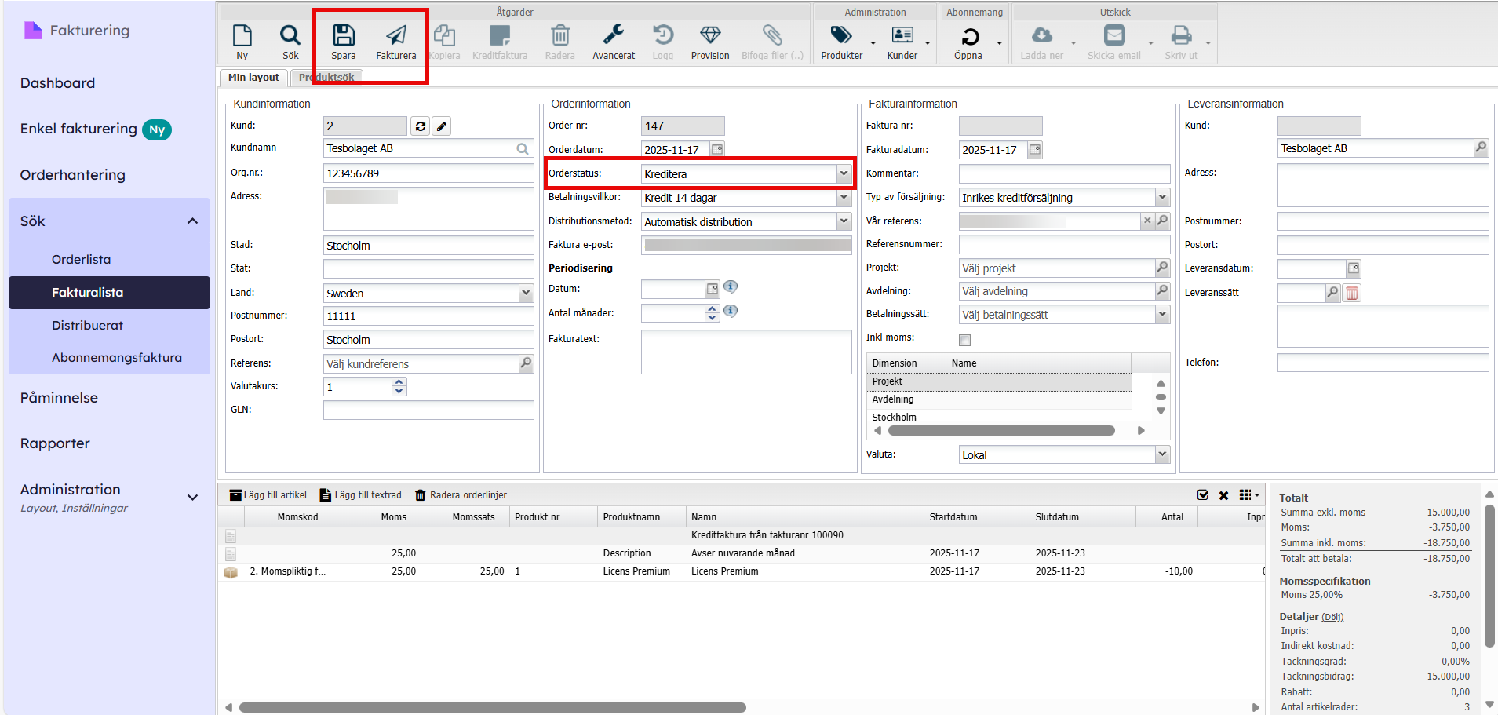Click the select-all checkmark icon above order lines

tap(1202, 495)
